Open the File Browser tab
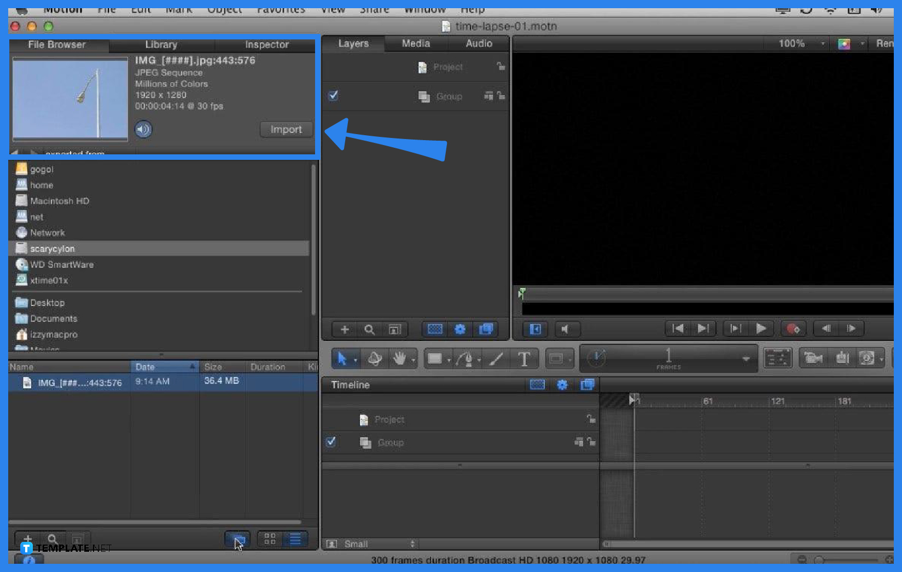902x572 pixels. 57,45
